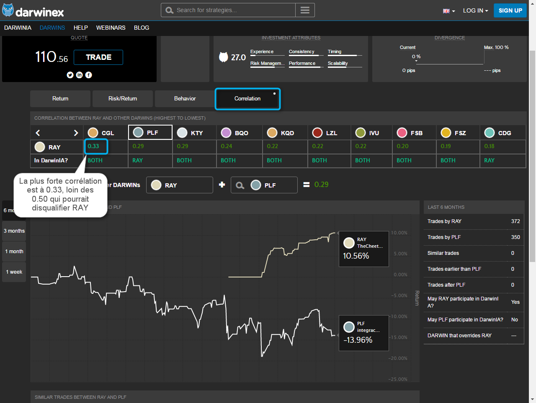The height and width of the screenshot is (403, 536).
Task: Click the Darwinex owl logo
Action: click(8, 10)
